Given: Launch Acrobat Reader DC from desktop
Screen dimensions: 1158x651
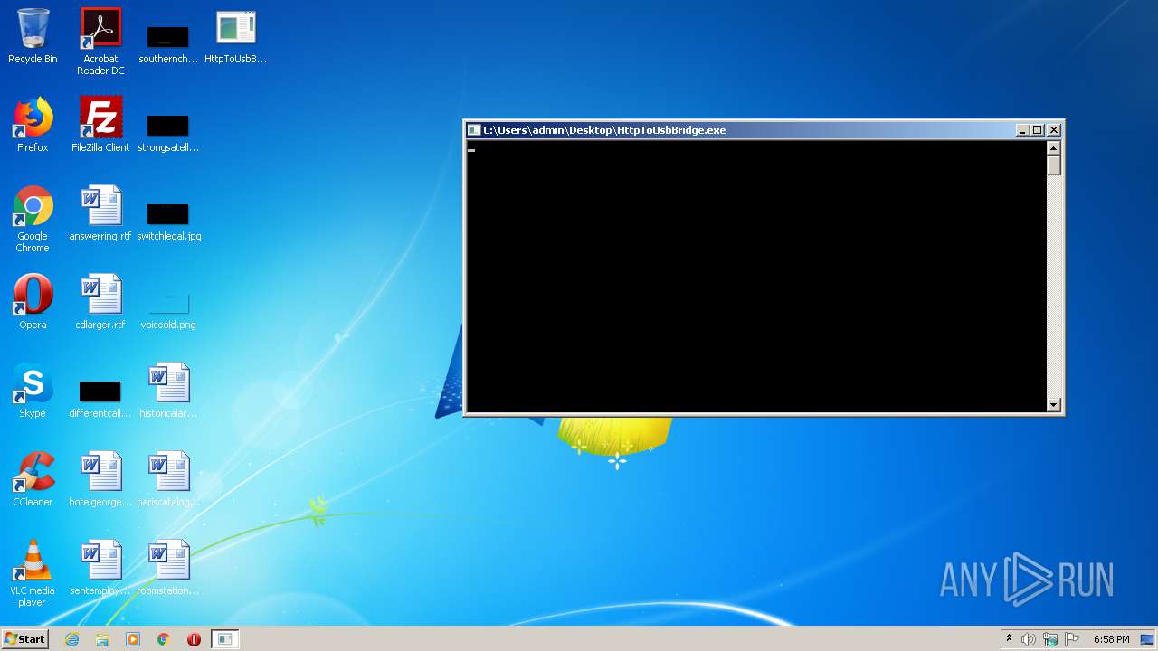Looking at the screenshot, I should pos(100,42).
